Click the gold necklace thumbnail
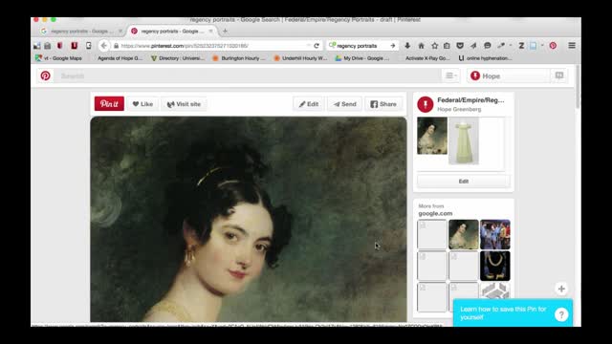The width and height of the screenshot is (612, 344). click(x=495, y=266)
